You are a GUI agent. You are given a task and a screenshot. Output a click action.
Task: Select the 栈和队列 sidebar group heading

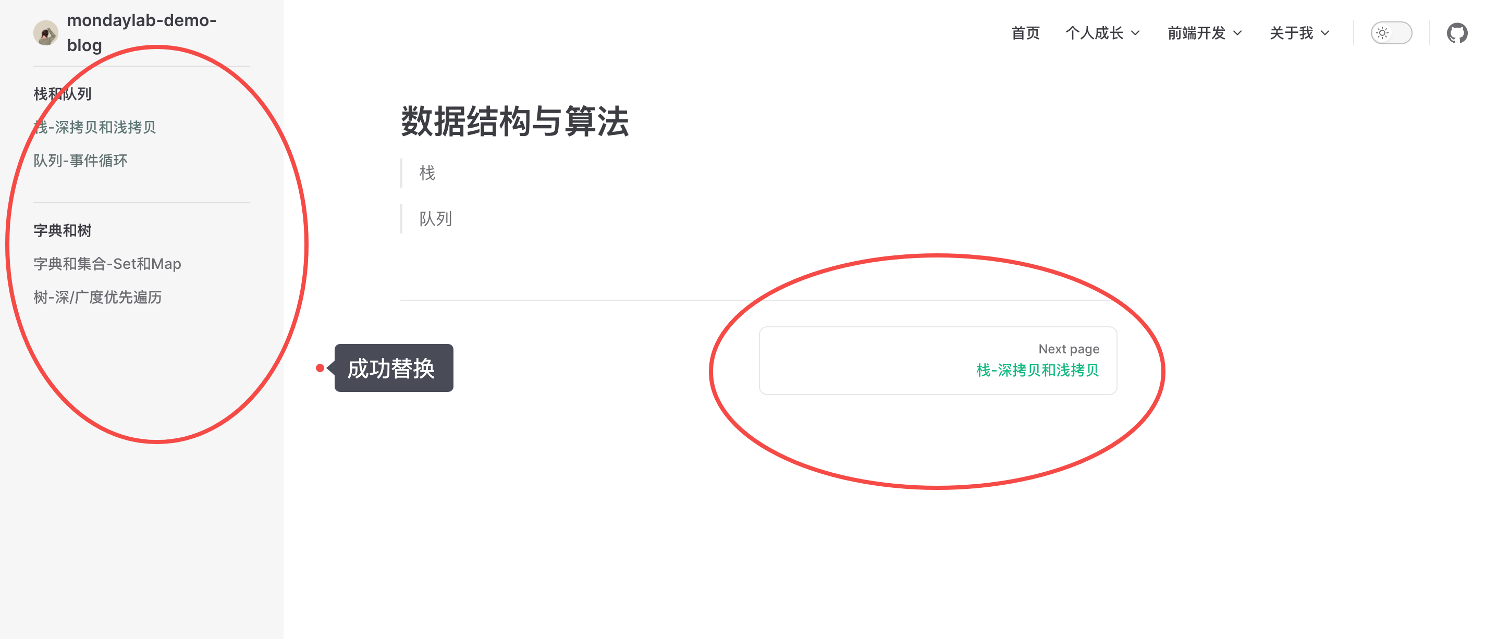[x=62, y=93]
